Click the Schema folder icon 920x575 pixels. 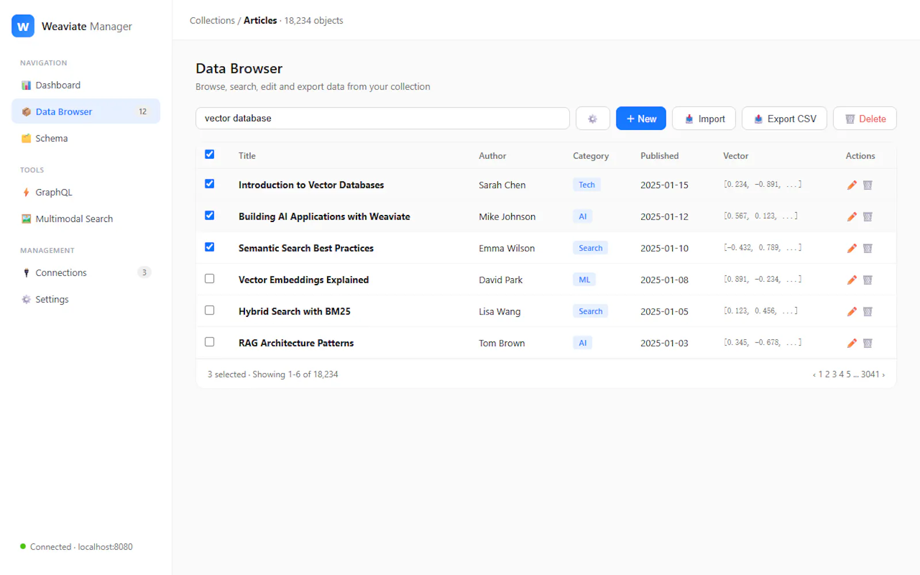point(26,138)
